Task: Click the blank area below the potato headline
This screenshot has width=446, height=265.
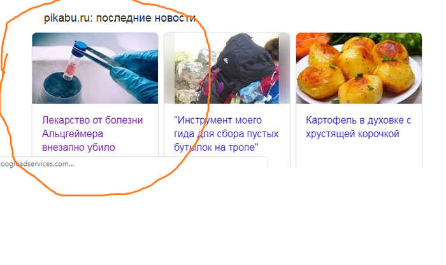Action: click(x=359, y=154)
